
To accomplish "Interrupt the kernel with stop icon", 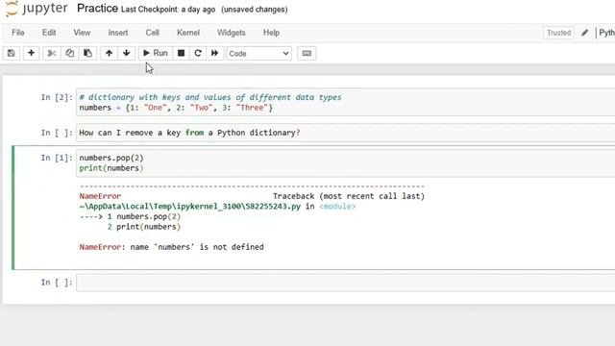I will pos(181,53).
